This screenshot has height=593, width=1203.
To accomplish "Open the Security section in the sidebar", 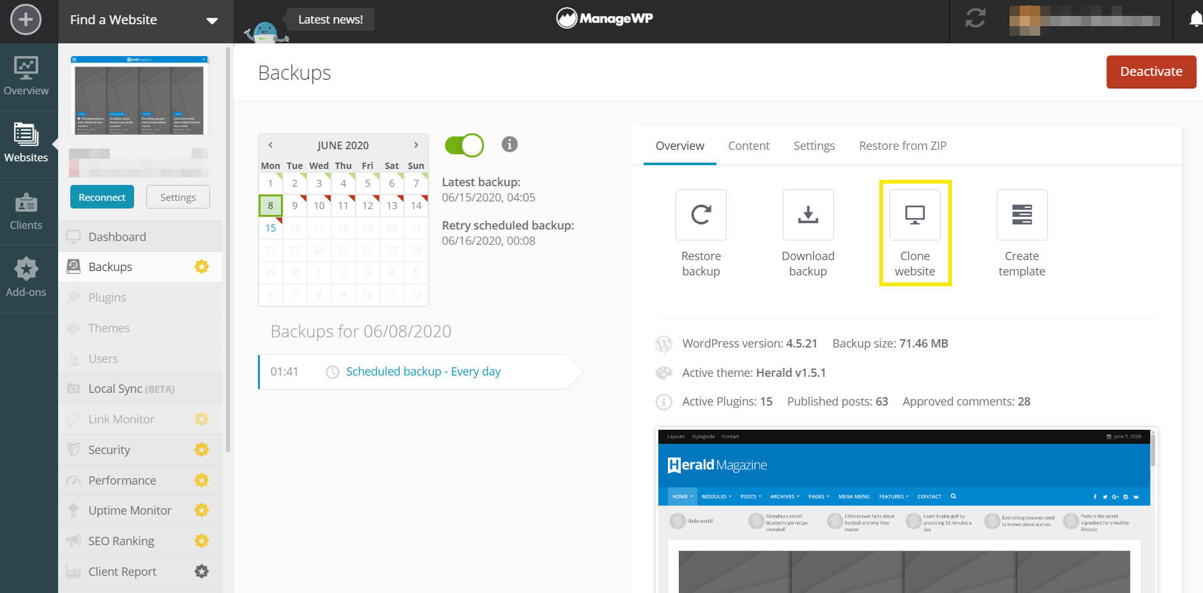I will (x=109, y=450).
